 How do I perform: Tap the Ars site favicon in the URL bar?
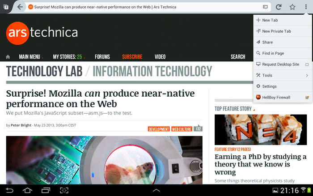click(x=30, y=7)
